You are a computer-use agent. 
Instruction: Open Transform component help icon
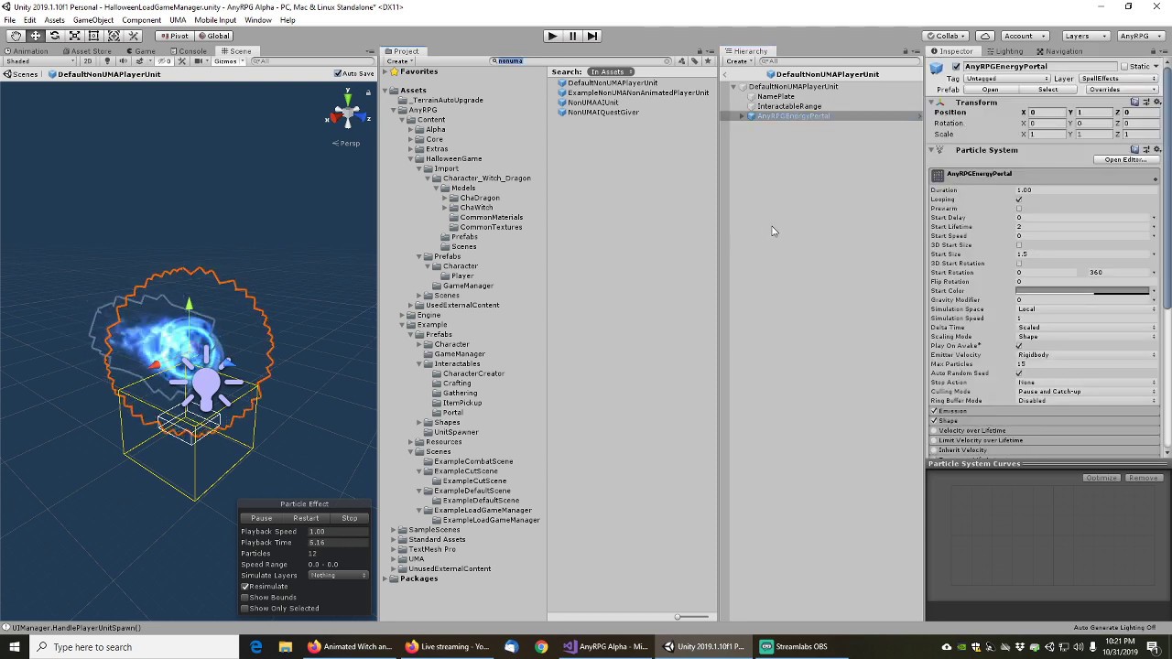click(1134, 102)
